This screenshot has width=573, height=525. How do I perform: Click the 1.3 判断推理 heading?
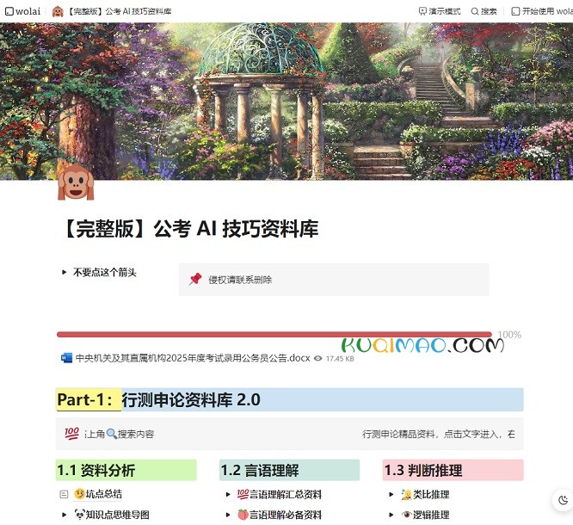tap(453, 470)
